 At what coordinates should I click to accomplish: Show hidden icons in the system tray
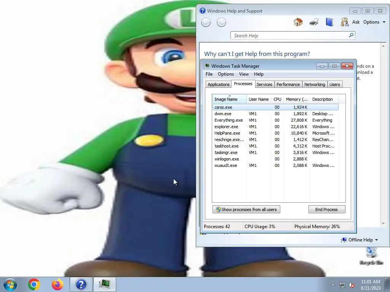333,285
